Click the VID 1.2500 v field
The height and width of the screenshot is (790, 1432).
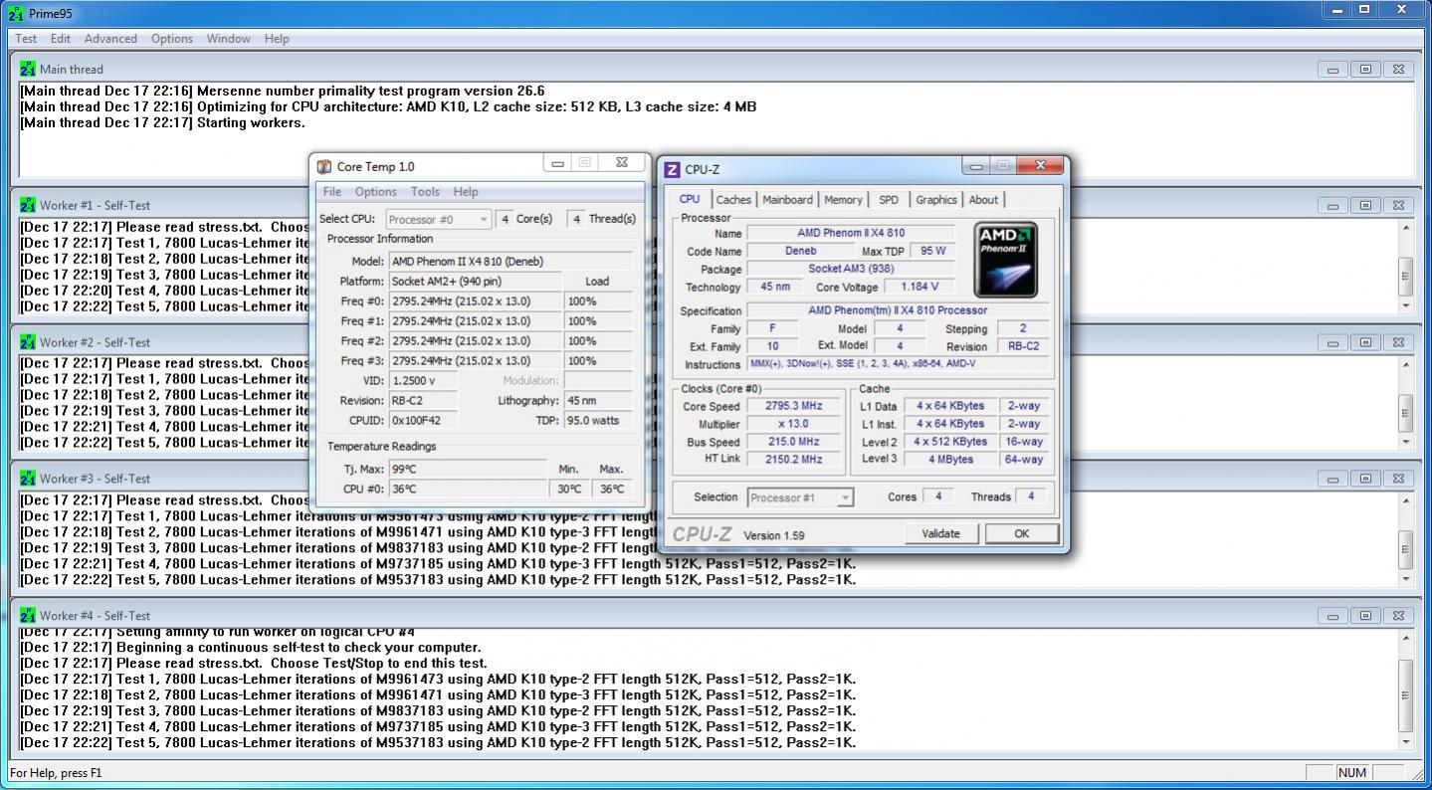point(423,380)
